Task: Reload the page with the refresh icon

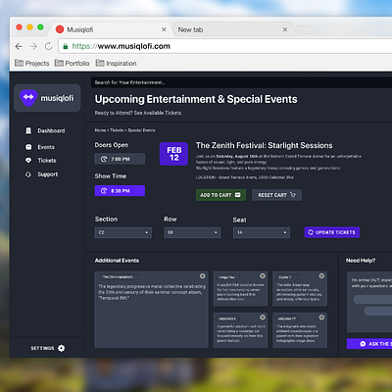Action: (x=48, y=46)
